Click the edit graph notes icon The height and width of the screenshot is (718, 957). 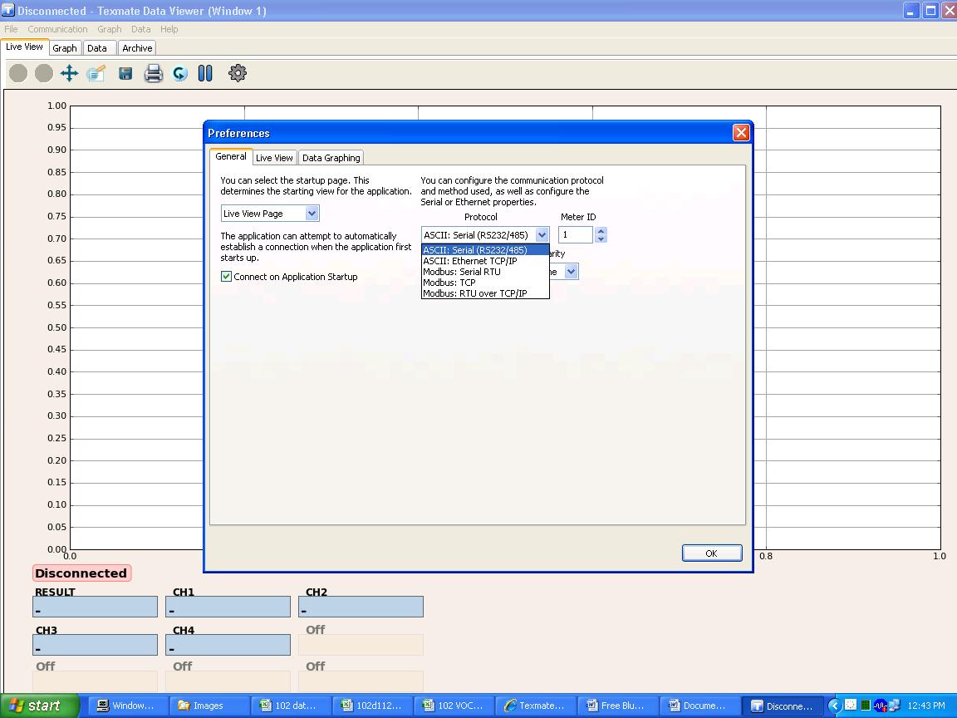click(x=96, y=73)
